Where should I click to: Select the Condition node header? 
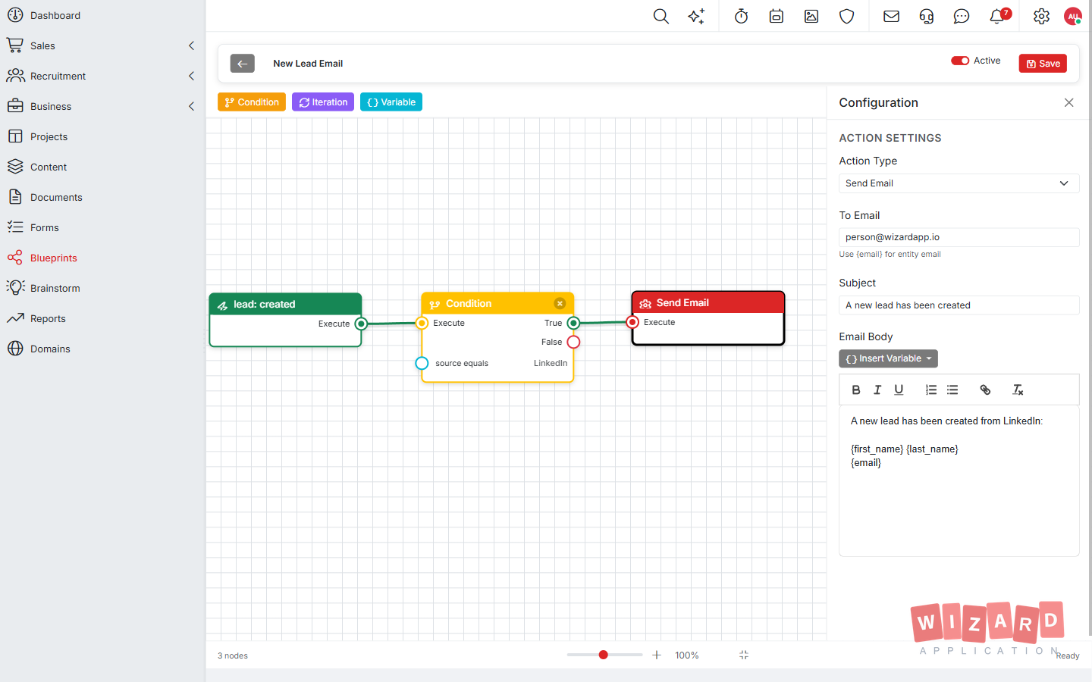(x=497, y=304)
